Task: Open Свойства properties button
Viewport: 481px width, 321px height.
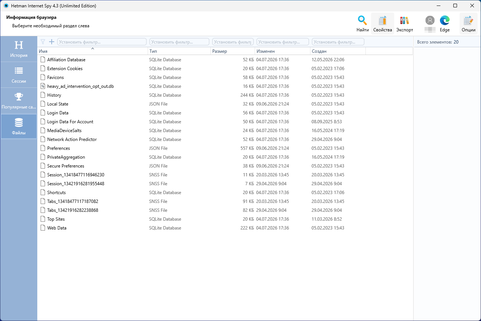Action: tap(382, 24)
